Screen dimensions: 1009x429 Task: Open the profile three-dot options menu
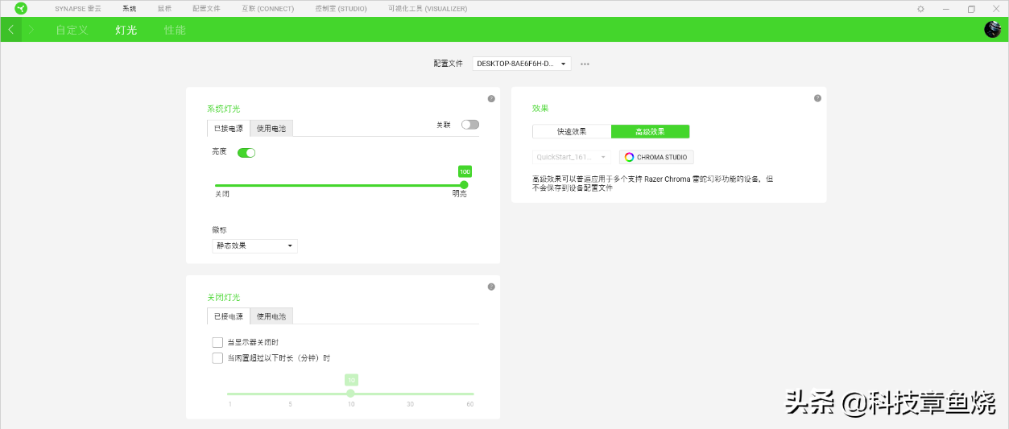click(585, 64)
